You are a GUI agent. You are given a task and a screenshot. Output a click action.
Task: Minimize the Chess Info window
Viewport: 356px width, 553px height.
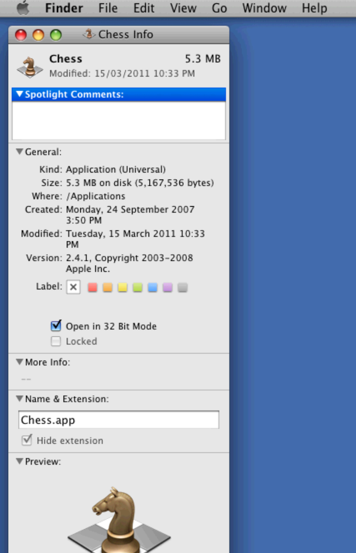click(38, 35)
